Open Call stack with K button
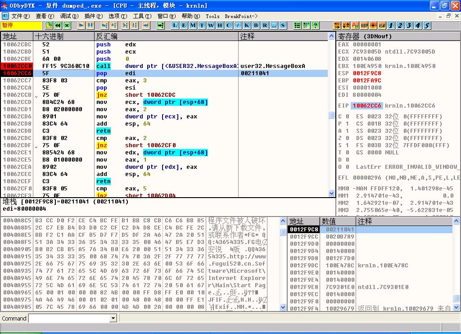The height and width of the screenshot is (334, 461). click(247, 26)
